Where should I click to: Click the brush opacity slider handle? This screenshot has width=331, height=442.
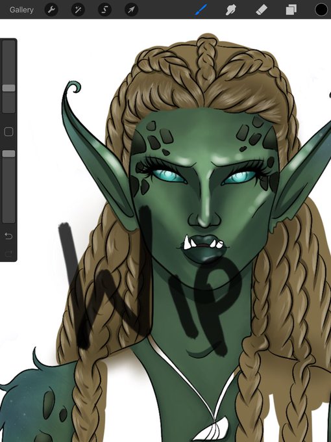click(8, 153)
